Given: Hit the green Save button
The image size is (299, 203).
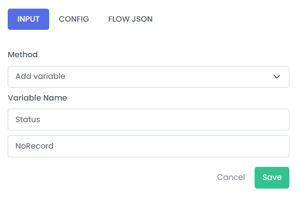Looking at the screenshot, I should coord(272,178).
